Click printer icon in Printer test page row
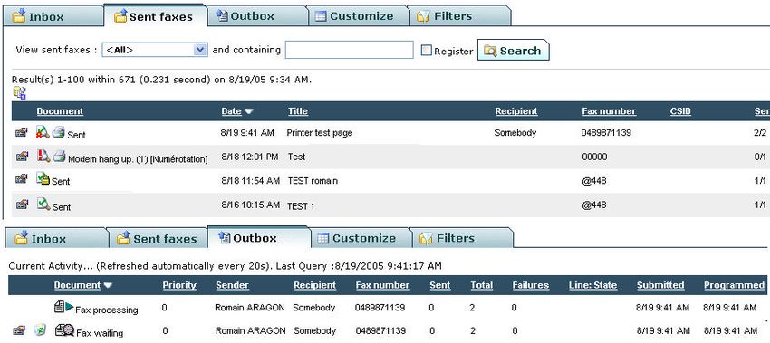 click(59, 131)
